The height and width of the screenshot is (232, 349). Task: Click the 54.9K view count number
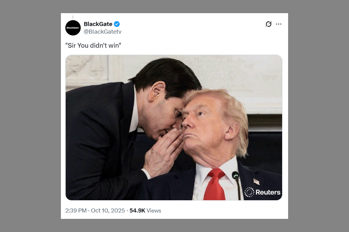tap(137, 210)
